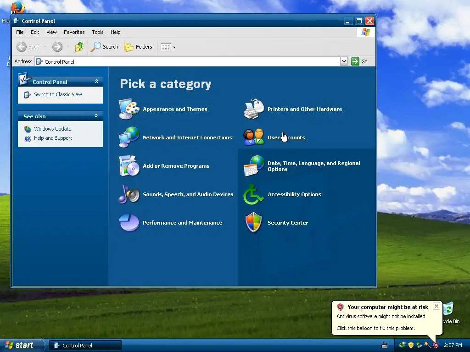470x352 pixels.
Task: Click the Forward arrow toolbar button
Action: 57,47
